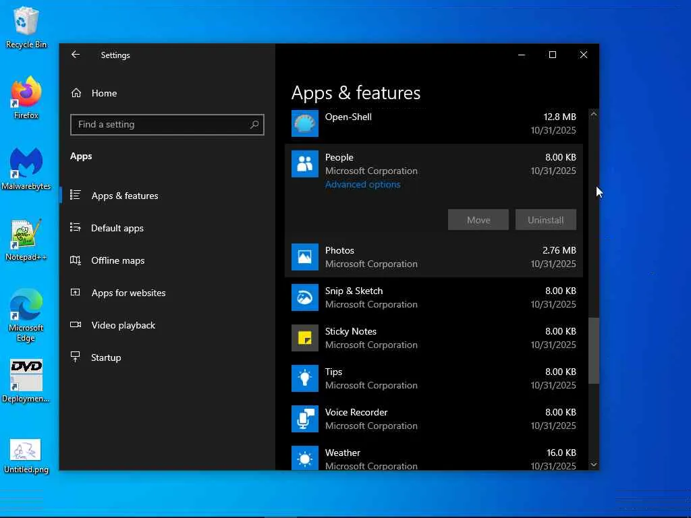Viewport: 691px width, 518px height.
Task: Select the Voice Recorder app icon
Action: [x=305, y=419]
